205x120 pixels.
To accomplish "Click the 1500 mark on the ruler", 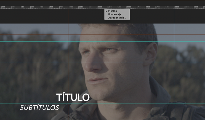I will point(119,7).
